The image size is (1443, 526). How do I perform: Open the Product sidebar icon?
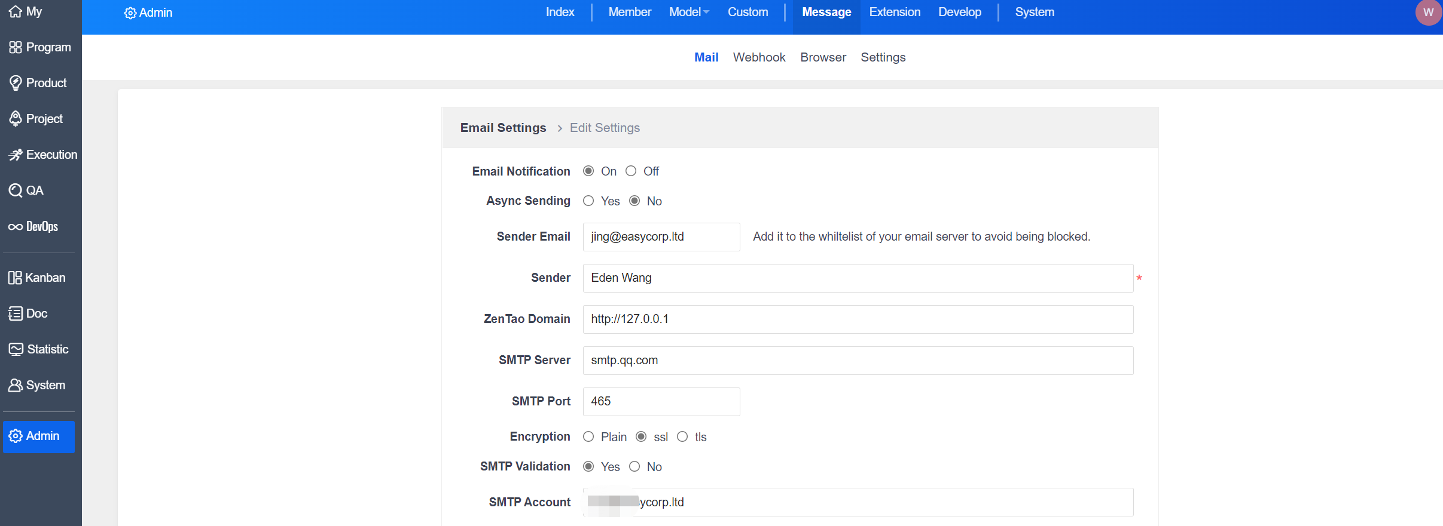click(x=16, y=83)
